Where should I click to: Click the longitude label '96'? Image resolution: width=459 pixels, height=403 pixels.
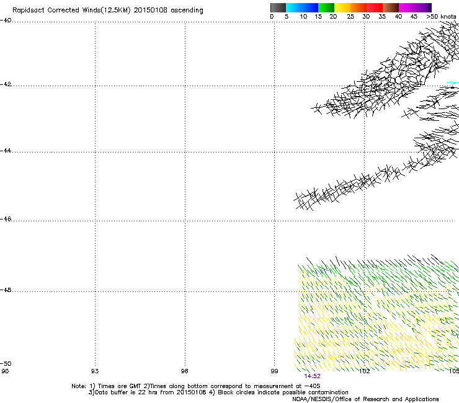click(184, 371)
